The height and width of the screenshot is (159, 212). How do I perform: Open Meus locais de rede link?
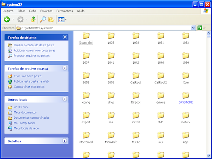click(x=26, y=128)
